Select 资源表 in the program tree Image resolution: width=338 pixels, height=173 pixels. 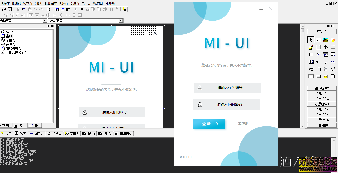click(x=10, y=44)
